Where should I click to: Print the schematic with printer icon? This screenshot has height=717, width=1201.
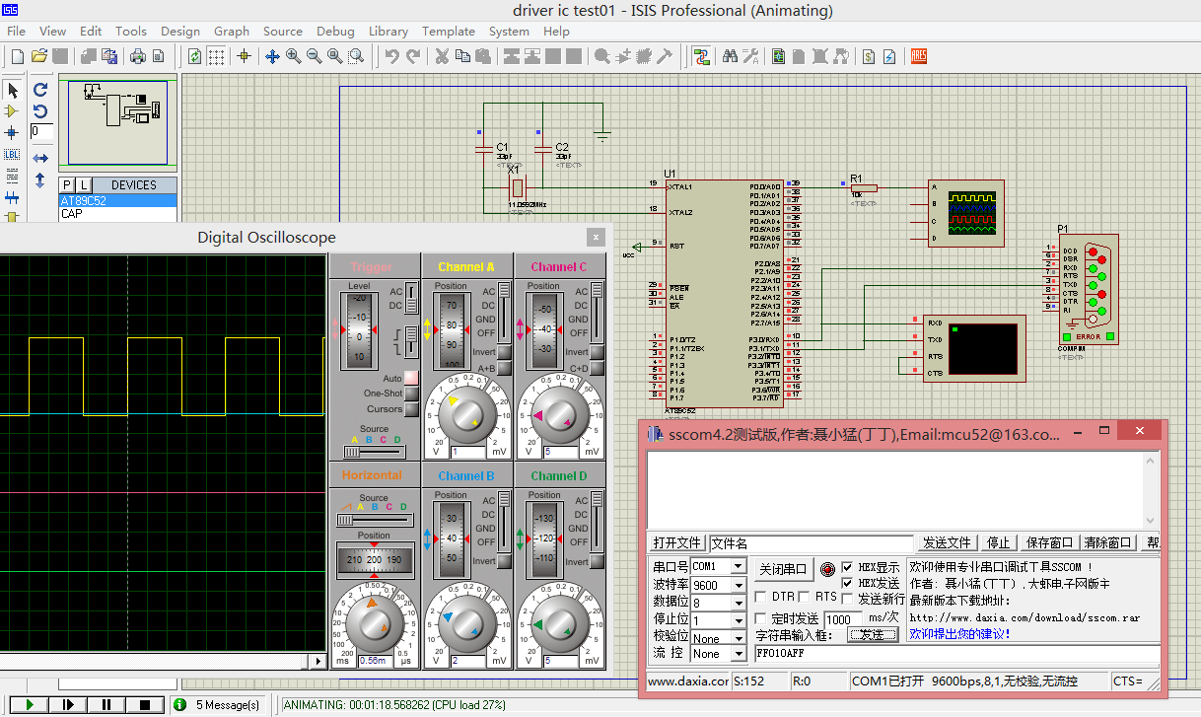tap(138, 56)
